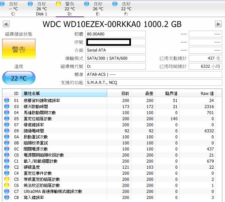
Task: Select the 磁頭校準重試 attribute row
Action: (x=109, y=143)
